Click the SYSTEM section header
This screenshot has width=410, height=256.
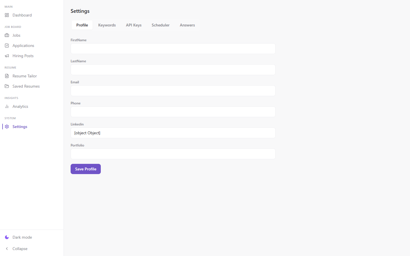(10, 118)
